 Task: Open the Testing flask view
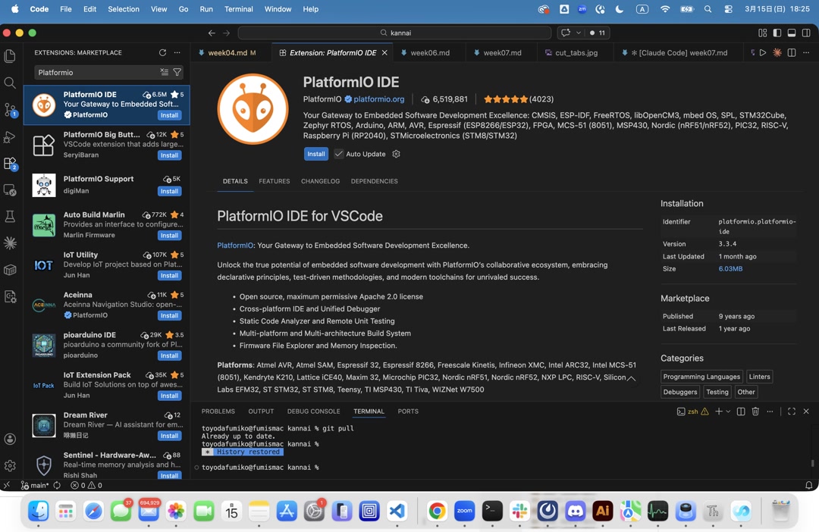[x=10, y=215]
